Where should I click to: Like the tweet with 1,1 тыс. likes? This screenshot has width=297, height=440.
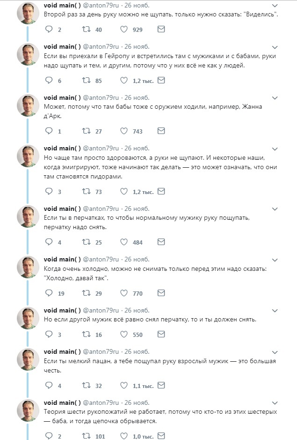click(x=124, y=386)
